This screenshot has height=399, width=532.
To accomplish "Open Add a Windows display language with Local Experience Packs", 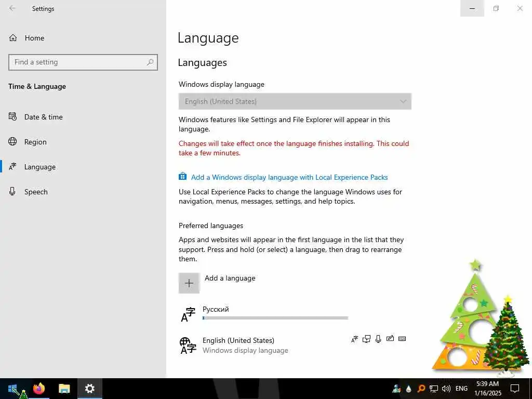I will pyautogui.click(x=289, y=177).
